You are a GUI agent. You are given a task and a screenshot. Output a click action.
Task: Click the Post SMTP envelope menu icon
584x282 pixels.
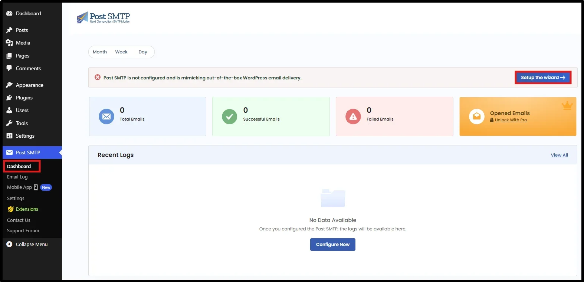click(x=9, y=153)
